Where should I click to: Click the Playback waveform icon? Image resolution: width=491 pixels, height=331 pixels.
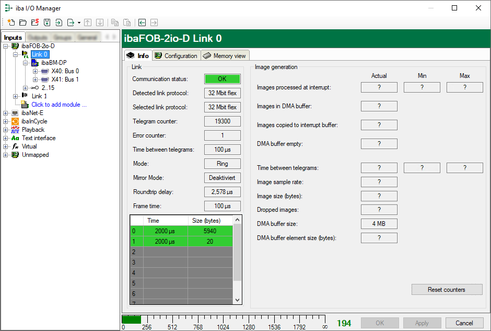[15, 130]
